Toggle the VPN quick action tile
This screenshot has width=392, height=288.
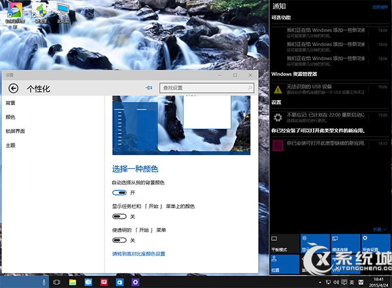pyautogui.click(x=346, y=264)
